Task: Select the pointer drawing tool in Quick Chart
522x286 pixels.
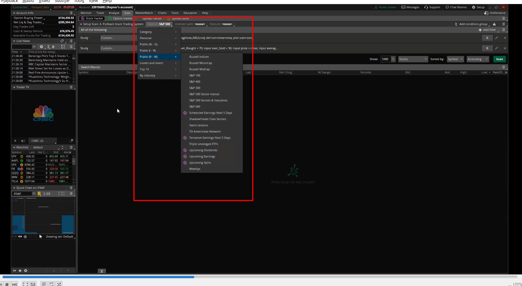Action: tap(40, 237)
